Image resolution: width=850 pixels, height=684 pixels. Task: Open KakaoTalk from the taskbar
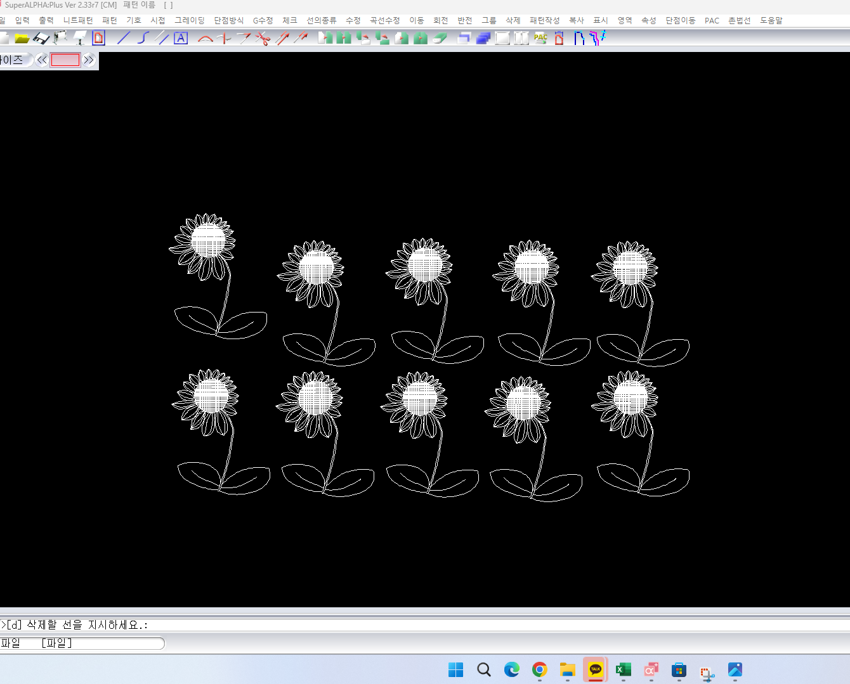click(595, 669)
